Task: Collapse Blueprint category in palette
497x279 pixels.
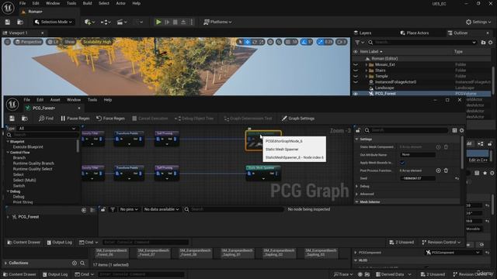Action: point(9,142)
